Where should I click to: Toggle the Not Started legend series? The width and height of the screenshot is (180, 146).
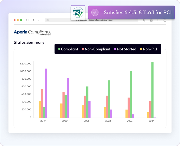tap(125, 49)
